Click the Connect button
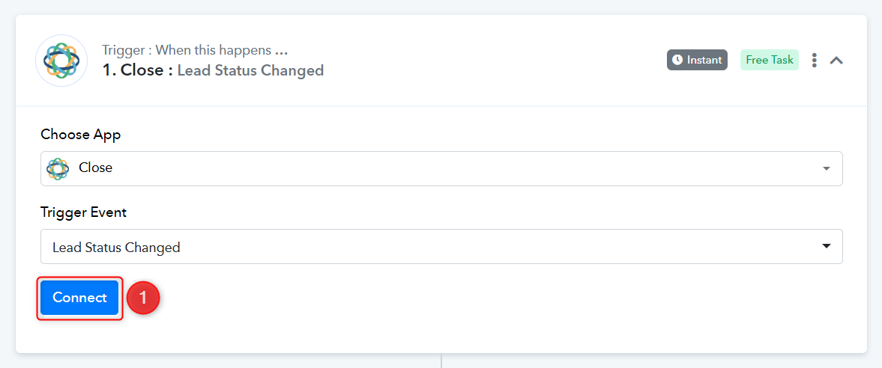 click(x=79, y=298)
